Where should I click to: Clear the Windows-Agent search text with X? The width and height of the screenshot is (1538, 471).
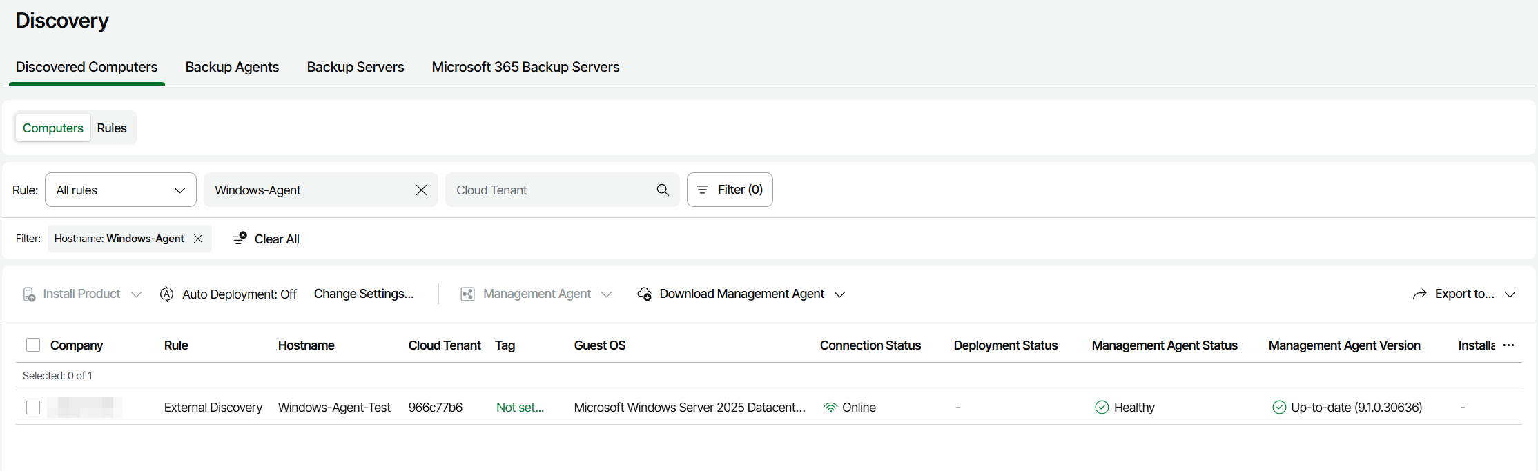pos(421,190)
